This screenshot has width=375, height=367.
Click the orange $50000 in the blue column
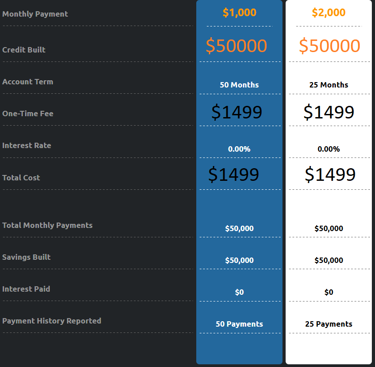236,45
